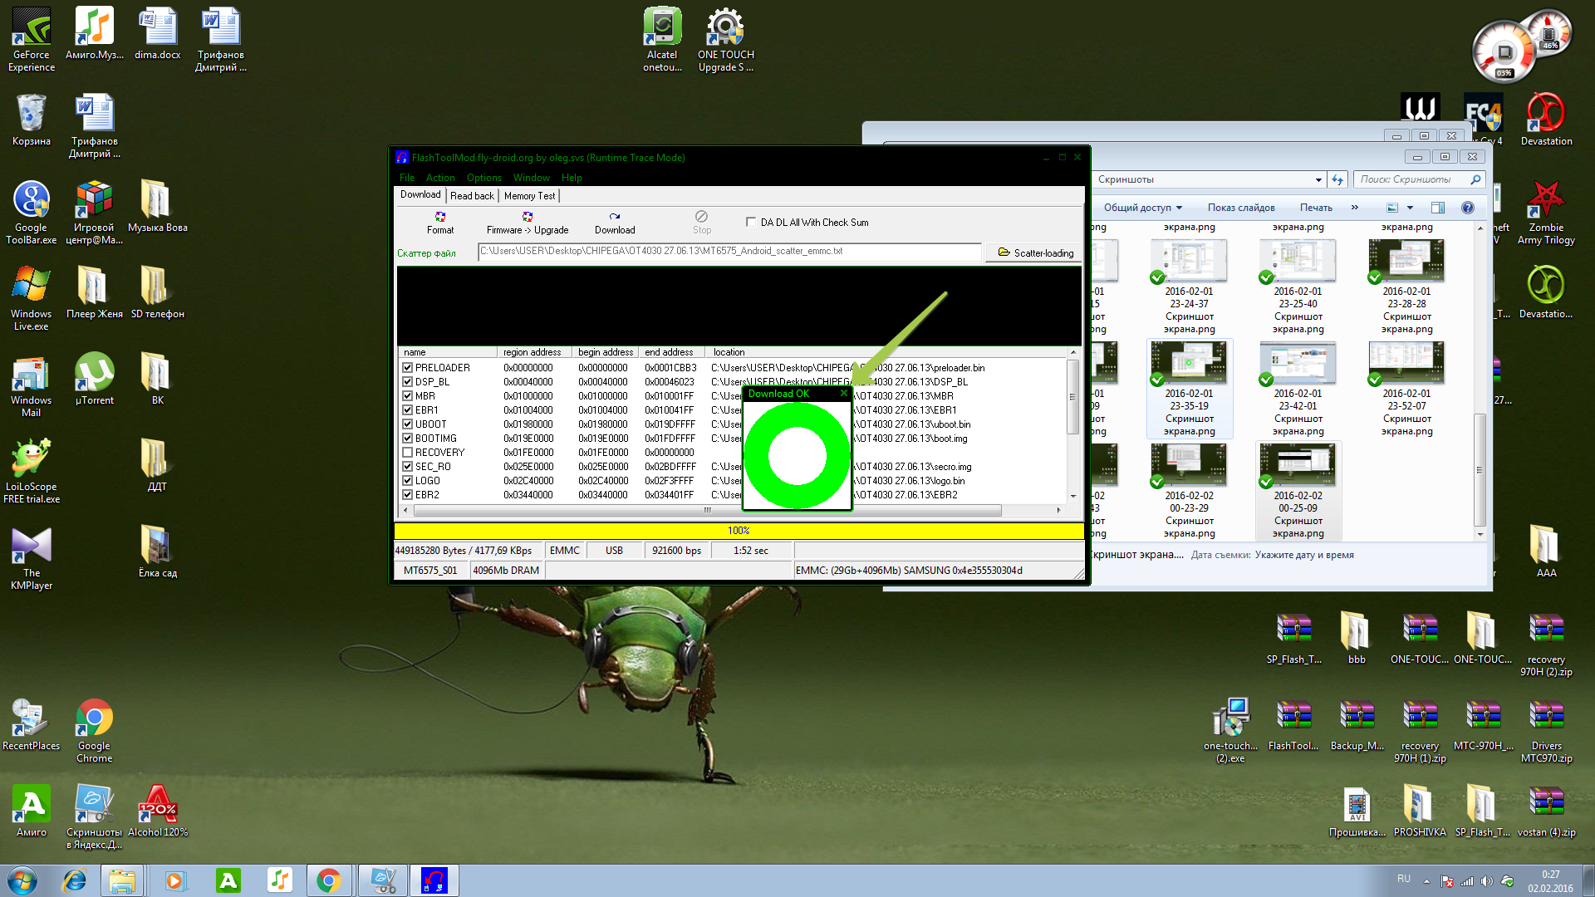
Task: Uncheck the PRELOADER partition checkbox
Action: tap(408, 368)
